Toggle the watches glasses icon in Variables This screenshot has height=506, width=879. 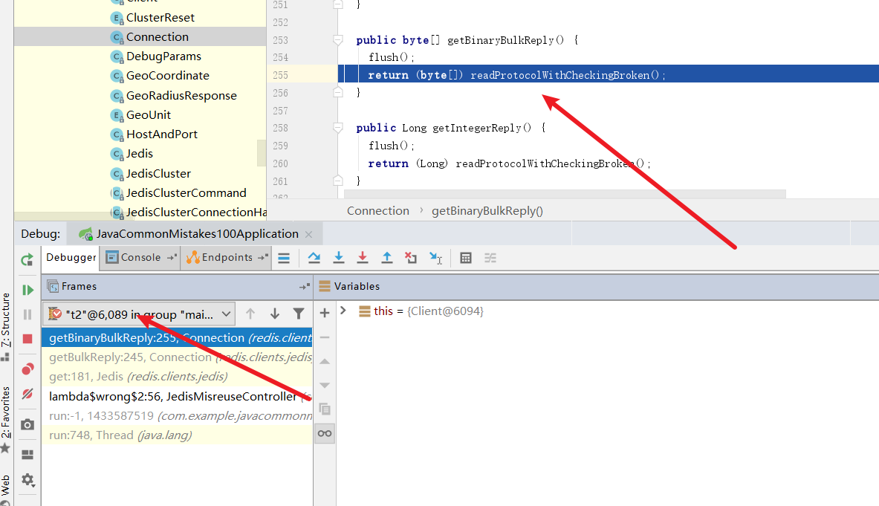pyautogui.click(x=325, y=433)
